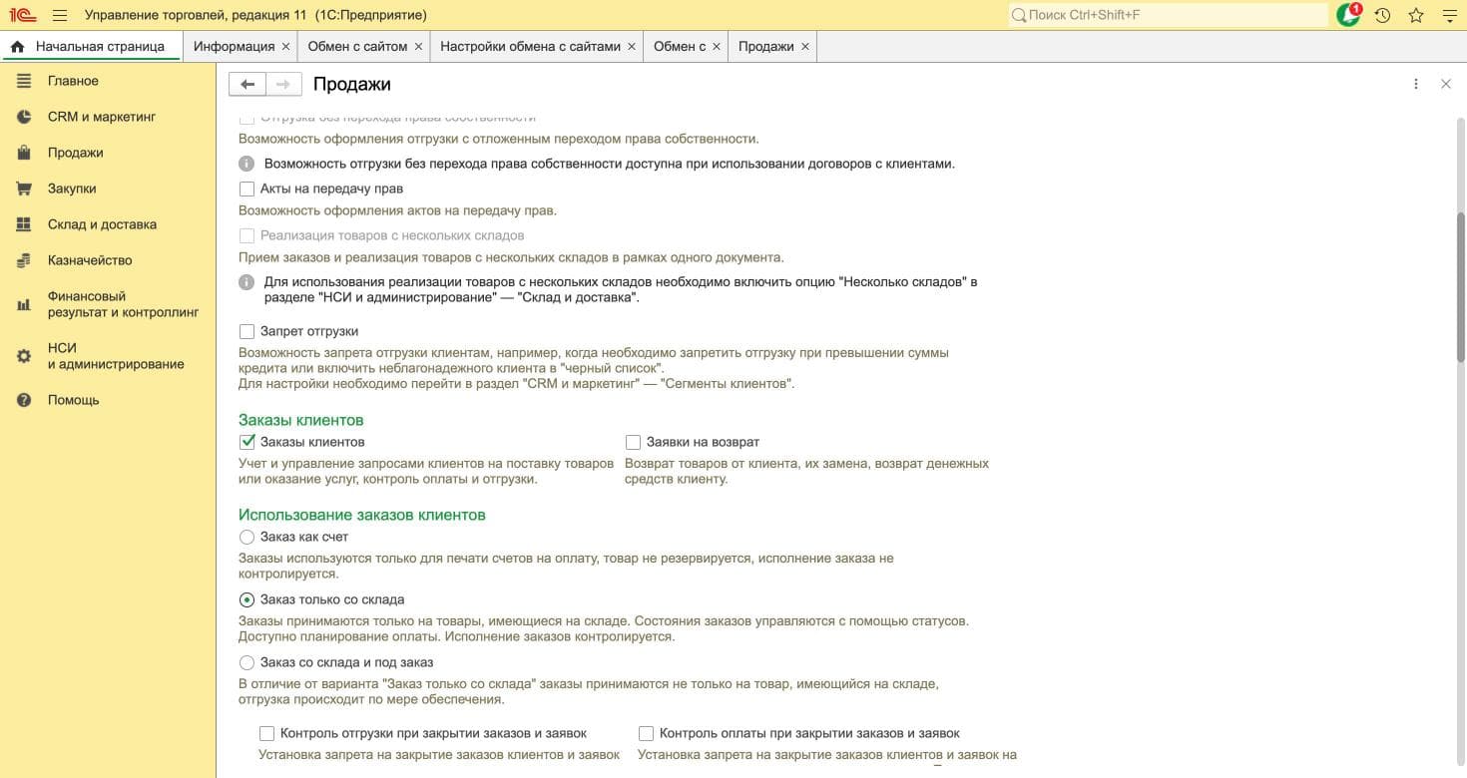This screenshot has width=1467, height=778.
Task: Close the Продажи form with X
Action: click(x=1445, y=85)
